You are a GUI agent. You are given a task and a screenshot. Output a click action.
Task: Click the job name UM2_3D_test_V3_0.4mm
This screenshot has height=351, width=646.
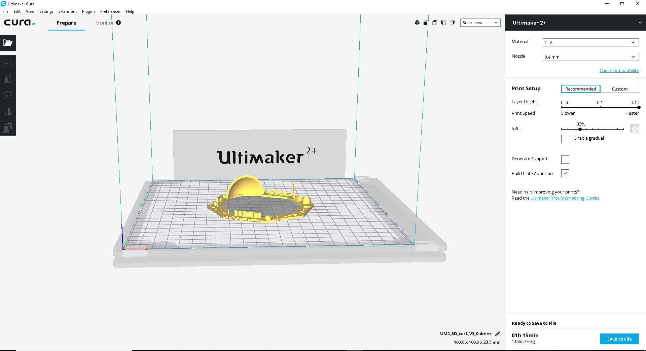tap(465, 334)
